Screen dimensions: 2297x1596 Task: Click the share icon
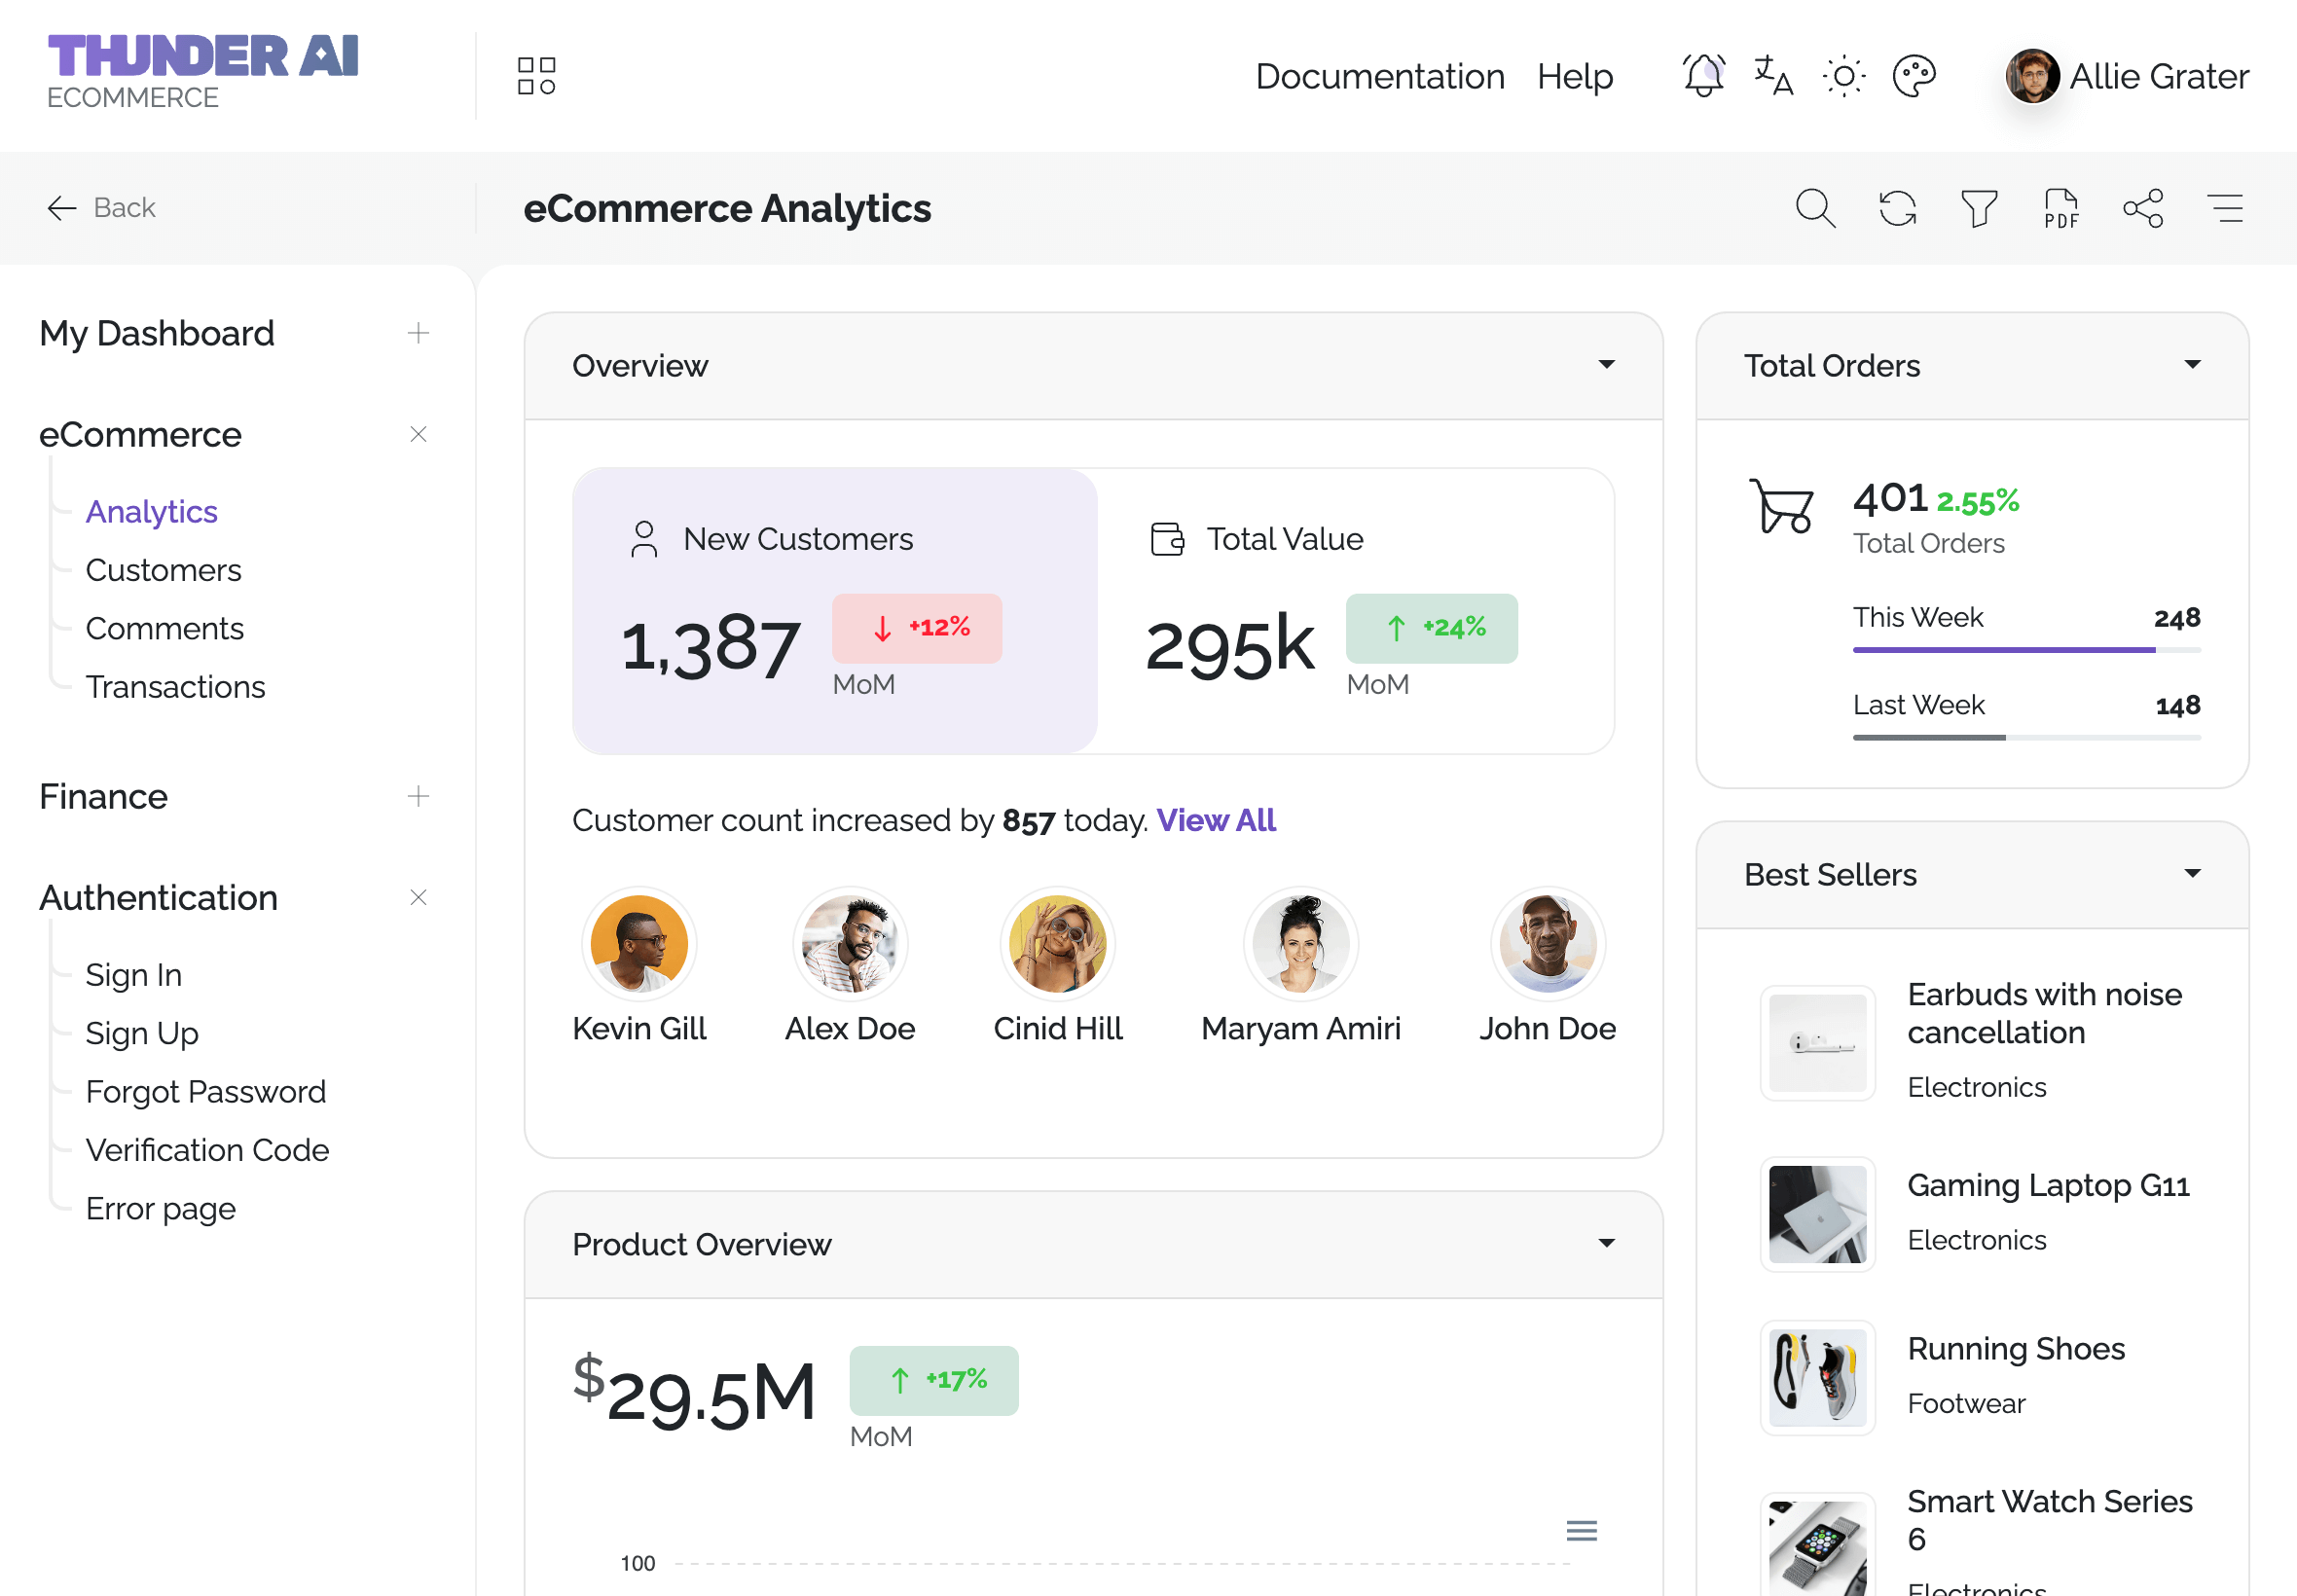[2143, 208]
